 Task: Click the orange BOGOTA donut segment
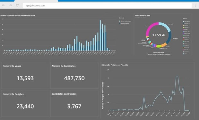point(164,45)
